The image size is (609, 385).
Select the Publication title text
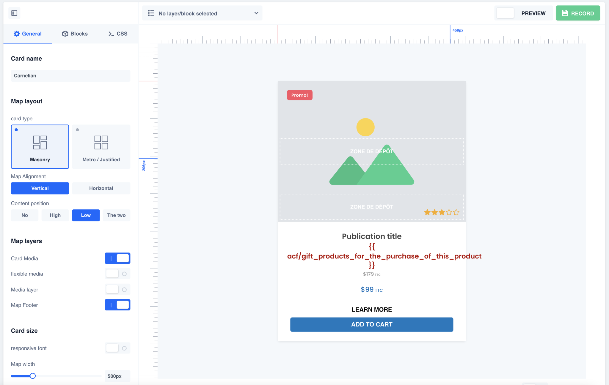point(372,236)
